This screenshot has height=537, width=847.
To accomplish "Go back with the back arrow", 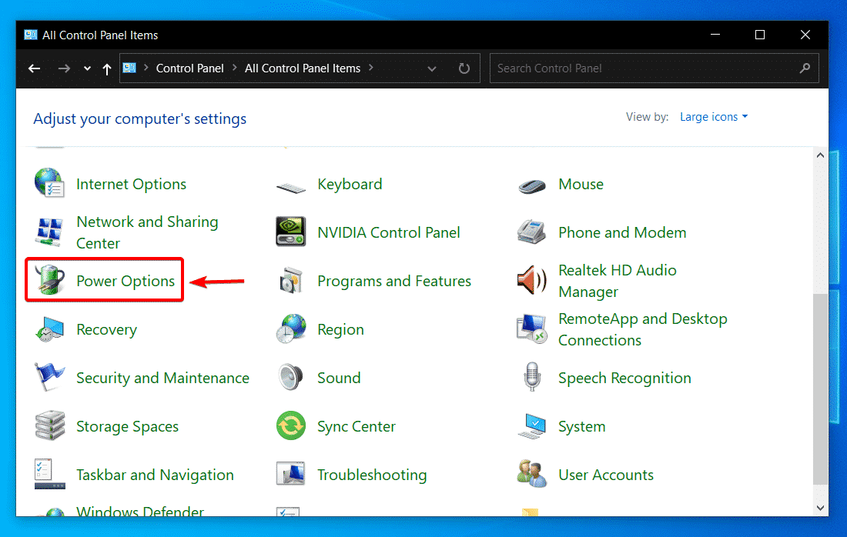I will pyautogui.click(x=34, y=68).
